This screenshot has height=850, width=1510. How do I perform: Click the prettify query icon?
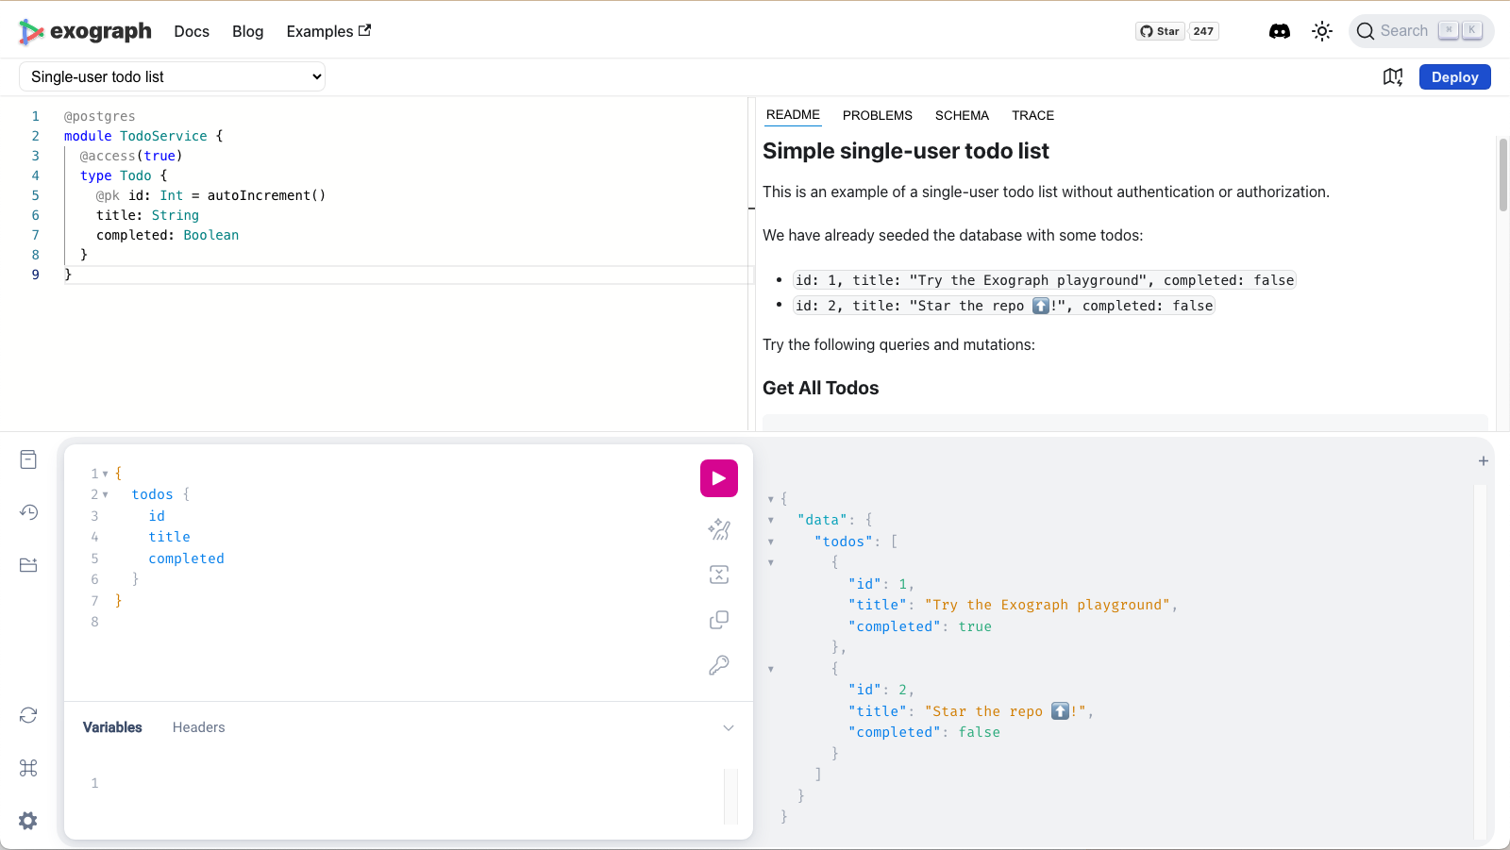pyautogui.click(x=718, y=529)
